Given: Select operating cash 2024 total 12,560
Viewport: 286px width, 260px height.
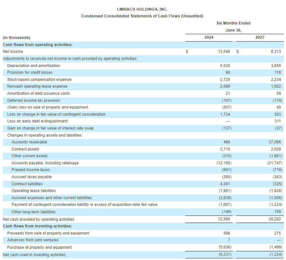Looking at the screenshot, I should tap(224, 219).
